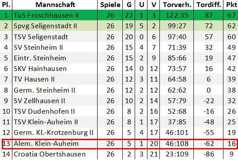Click the Spiele column header
The width and height of the screenshot is (238, 160).
(x=110, y=5)
